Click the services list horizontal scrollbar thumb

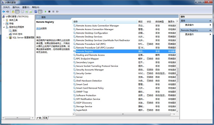point(123,114)
